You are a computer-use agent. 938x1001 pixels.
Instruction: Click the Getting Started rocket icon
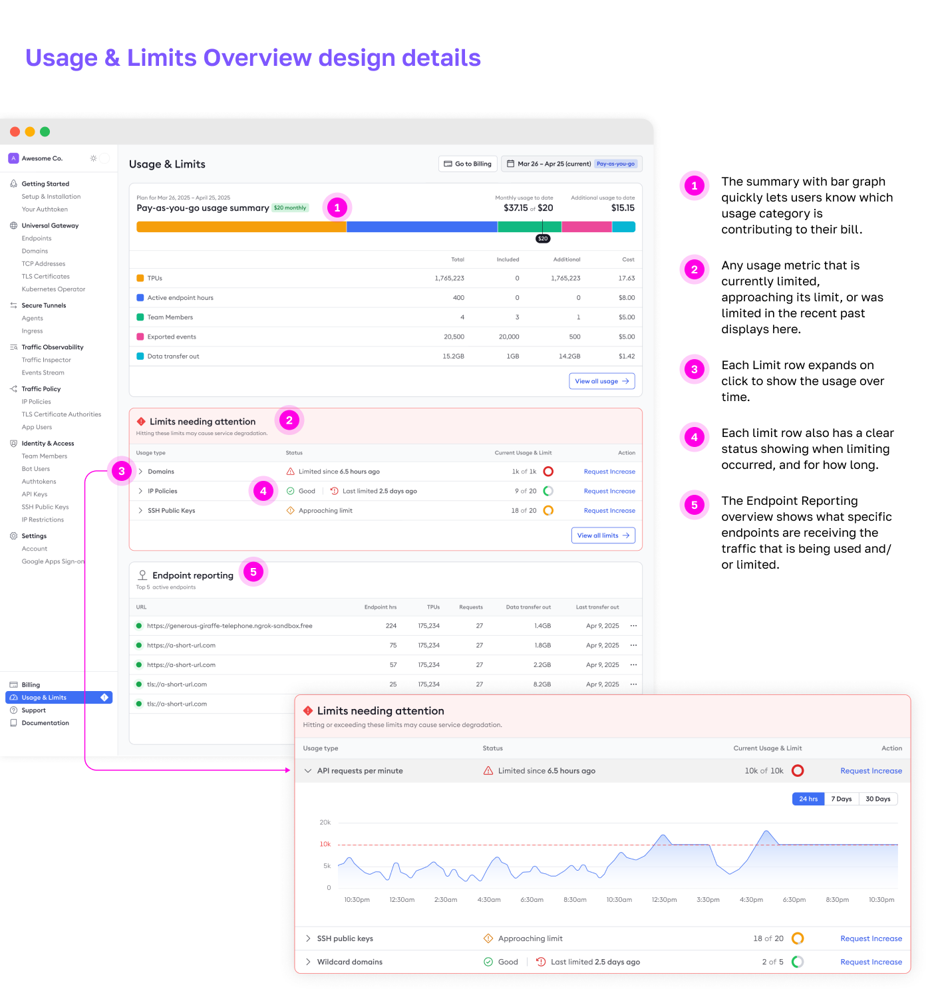point(13,184)
